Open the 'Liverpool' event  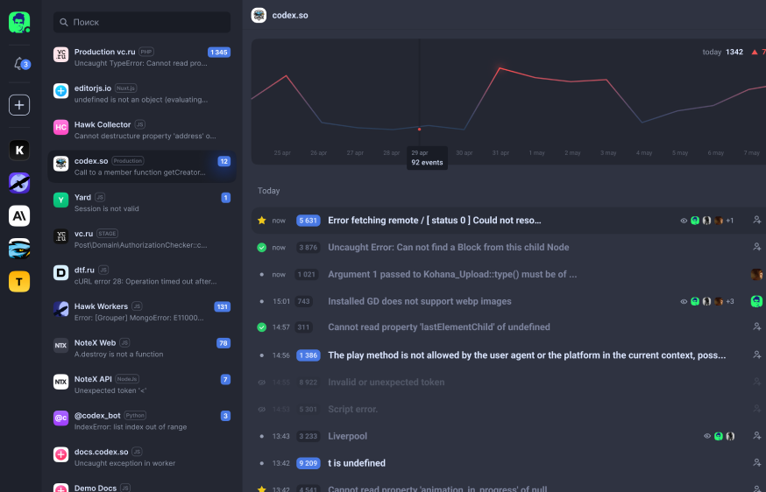348,436
